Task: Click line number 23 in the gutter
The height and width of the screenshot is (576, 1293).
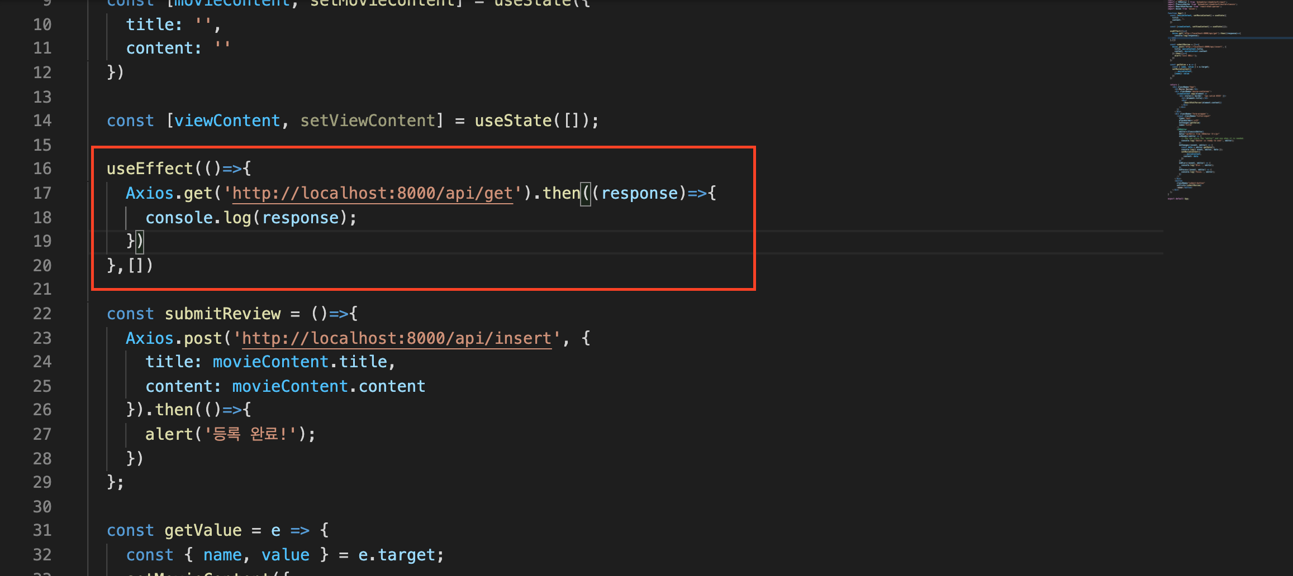Action: [x=42, y=338]
